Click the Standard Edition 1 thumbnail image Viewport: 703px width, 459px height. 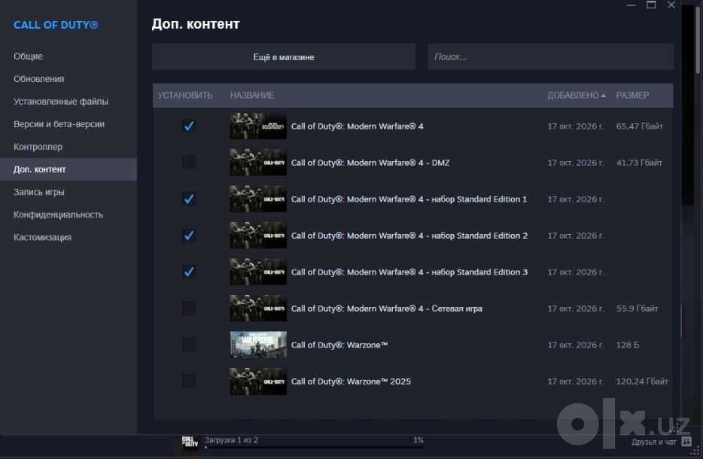click(x=258, y=199)
